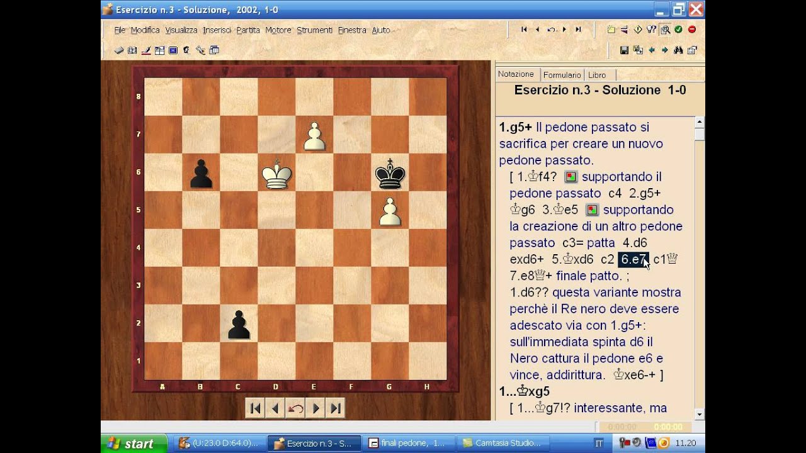This screenshot has width=806, height=453.
Task: Select the Notazione tab
Action: coord(516,74)
